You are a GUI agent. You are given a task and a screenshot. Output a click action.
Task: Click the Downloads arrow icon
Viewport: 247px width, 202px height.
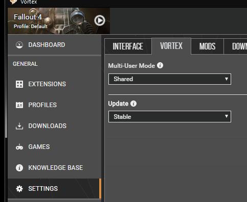19,126
